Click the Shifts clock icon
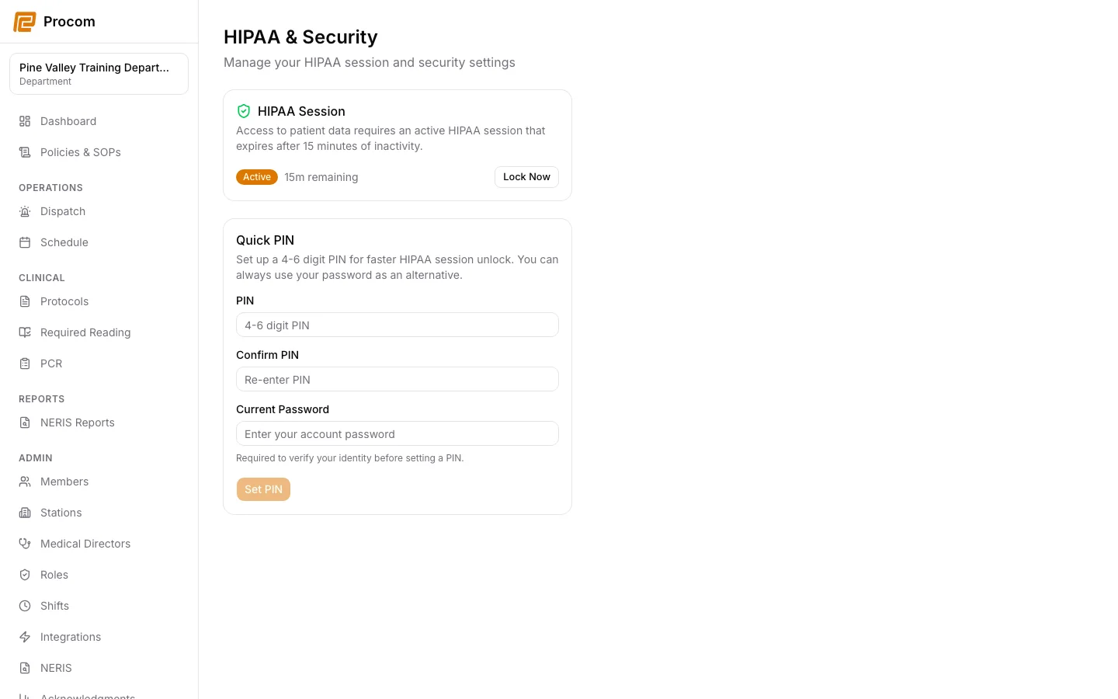The height and width of the screenshot is (699, 1118). pyautogui.click(x=25, y=606)
